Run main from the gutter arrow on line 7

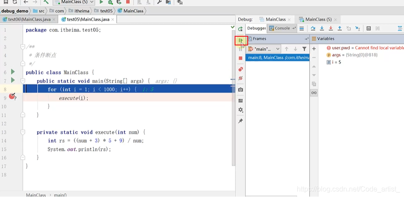point(13,80)
